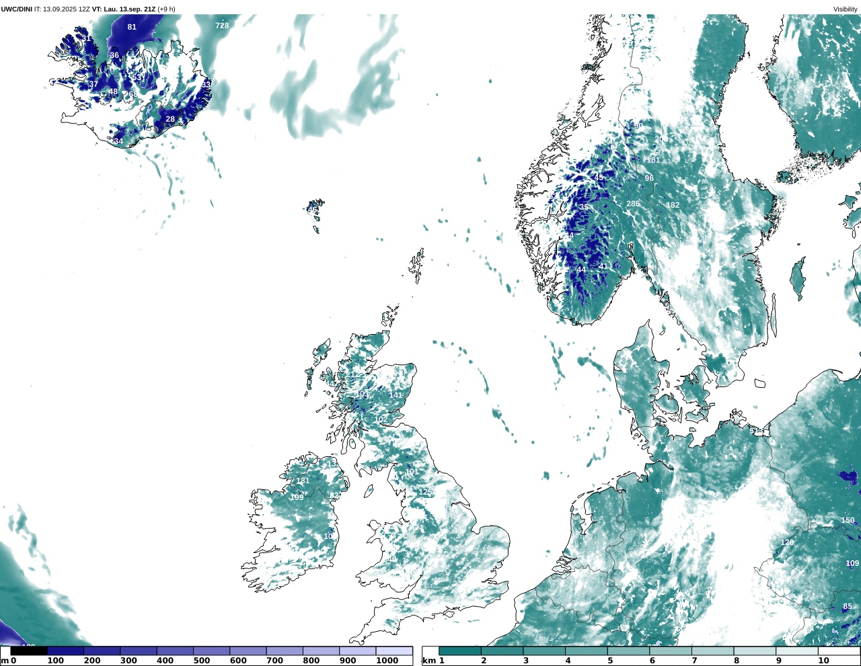
Task: Select the "125" value in northern England
Action: pyautogui.click(x=425, y=492)
